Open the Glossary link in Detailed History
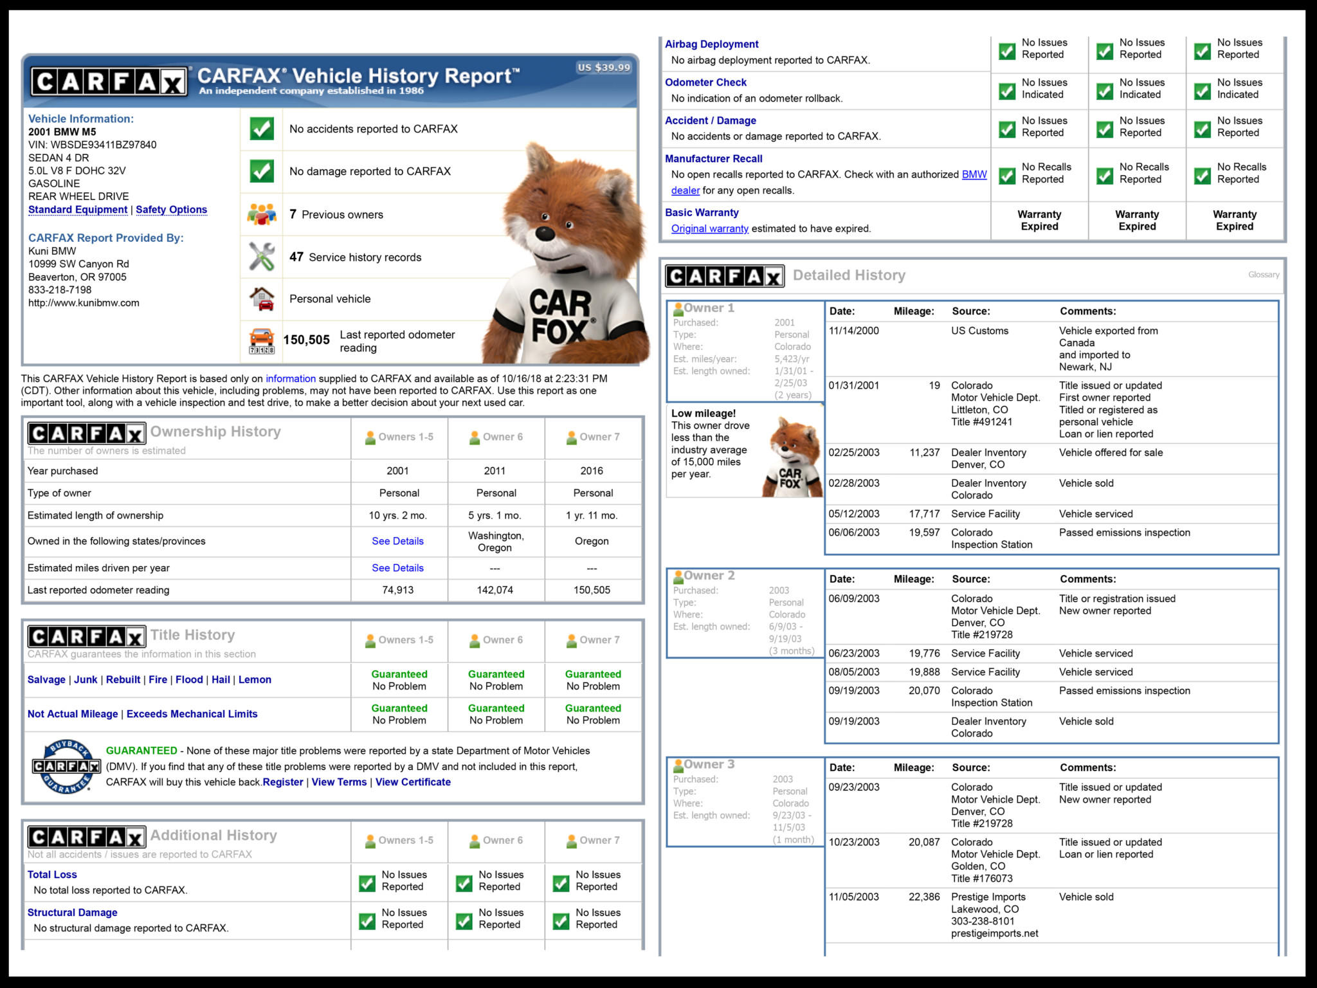 pyautogui.click(x=1264, y=275)
